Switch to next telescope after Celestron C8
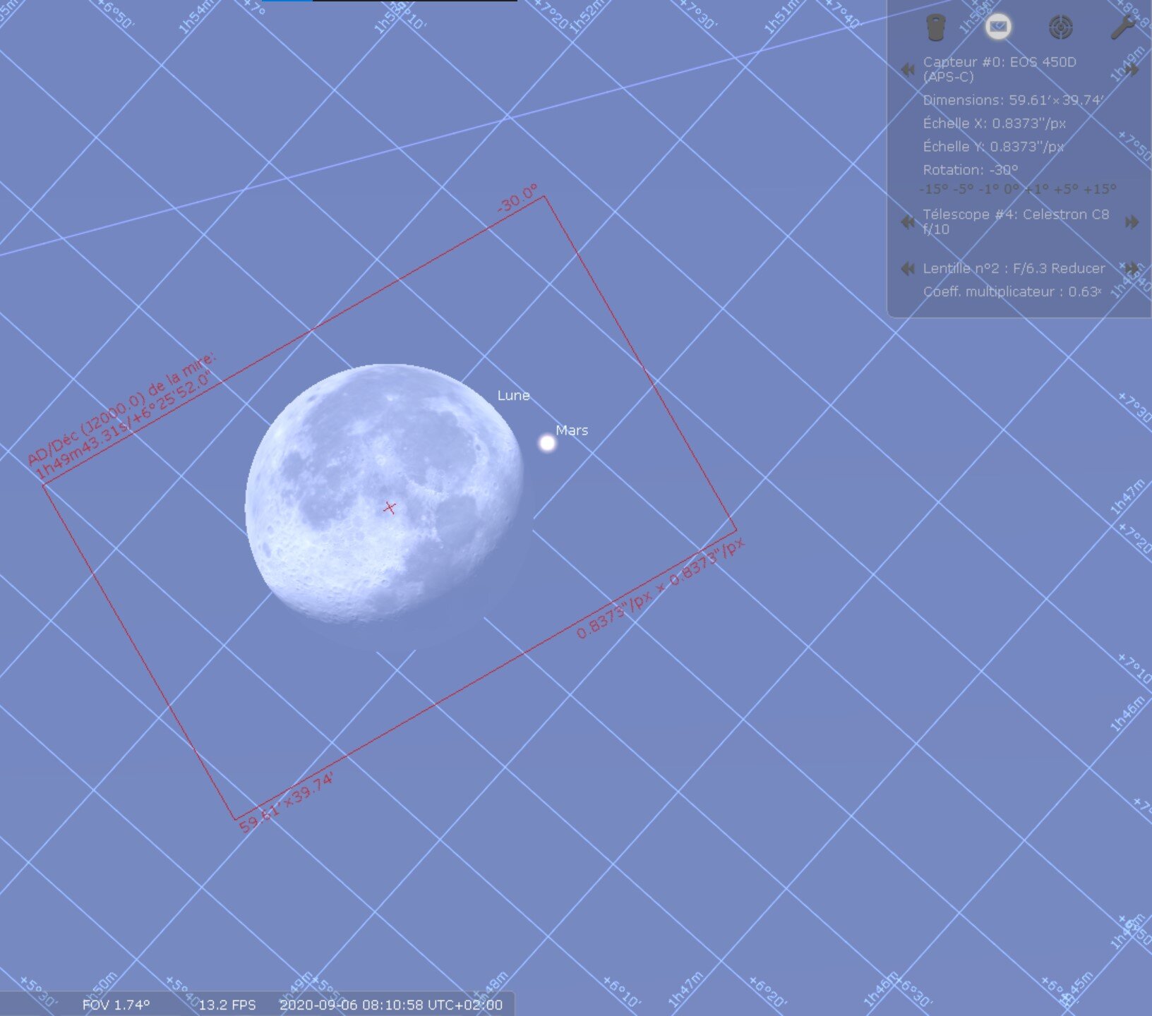Viewport: 1152px width, 1016px height. pos(1132,222)
